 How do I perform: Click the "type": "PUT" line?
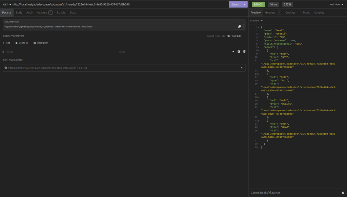click(x=279, y=81)
